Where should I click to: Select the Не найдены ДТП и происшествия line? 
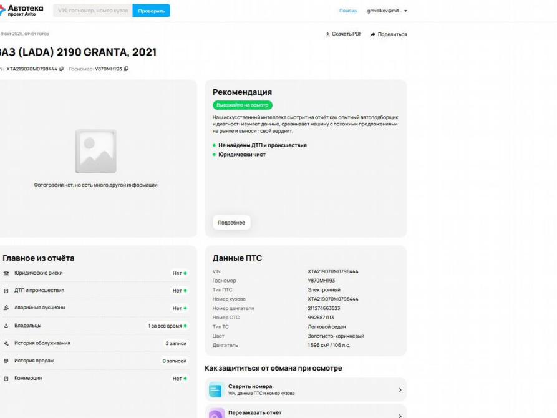pos(263,145)
